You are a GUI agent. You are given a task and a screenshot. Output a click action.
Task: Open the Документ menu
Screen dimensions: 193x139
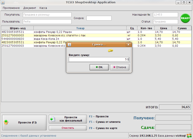pyautogui.click(x=29, y=8)
